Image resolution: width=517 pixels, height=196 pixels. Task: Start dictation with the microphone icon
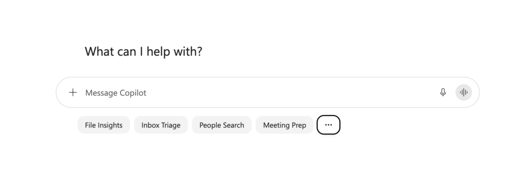pyautogui.click(x=443, y=92)
